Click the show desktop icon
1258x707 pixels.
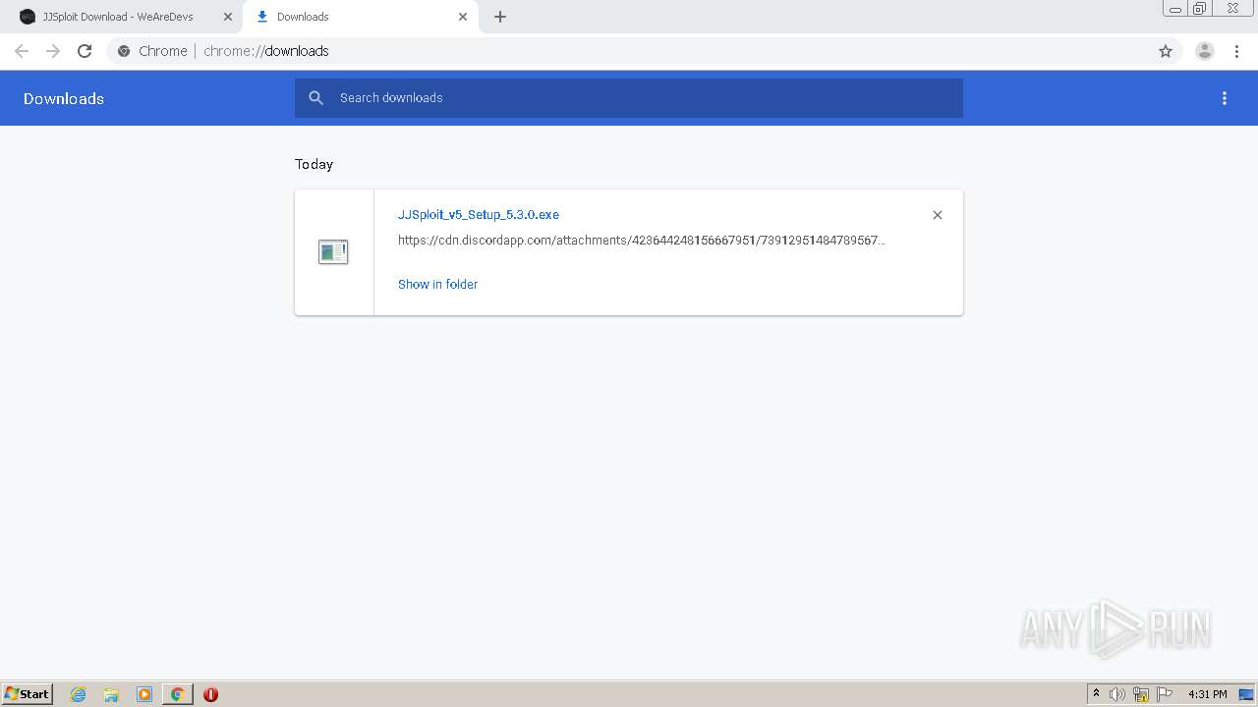click(x=1246, y=694)
